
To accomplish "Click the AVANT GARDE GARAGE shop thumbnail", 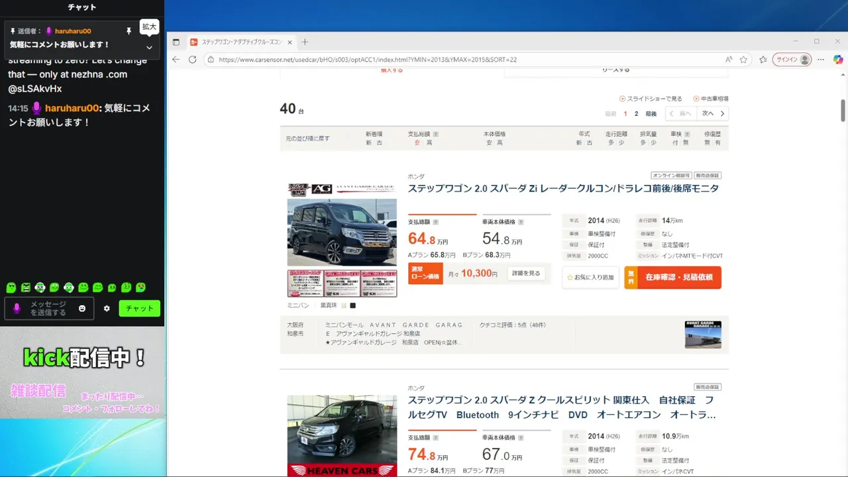I will coord(703,335).
